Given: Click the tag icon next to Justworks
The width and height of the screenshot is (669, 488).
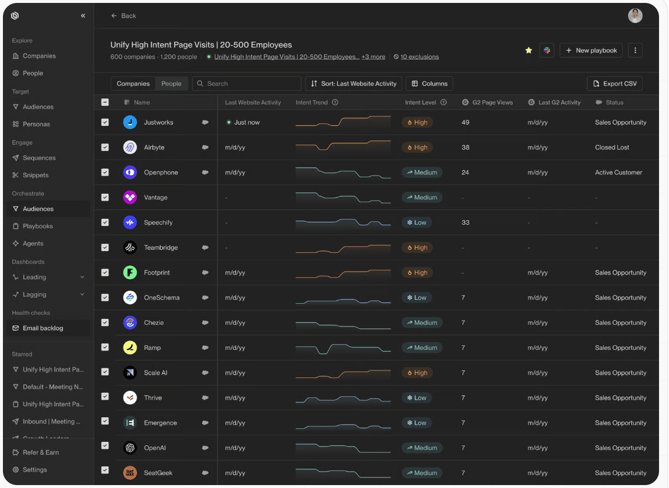Looking at the screenshot, I should point(205,122).
